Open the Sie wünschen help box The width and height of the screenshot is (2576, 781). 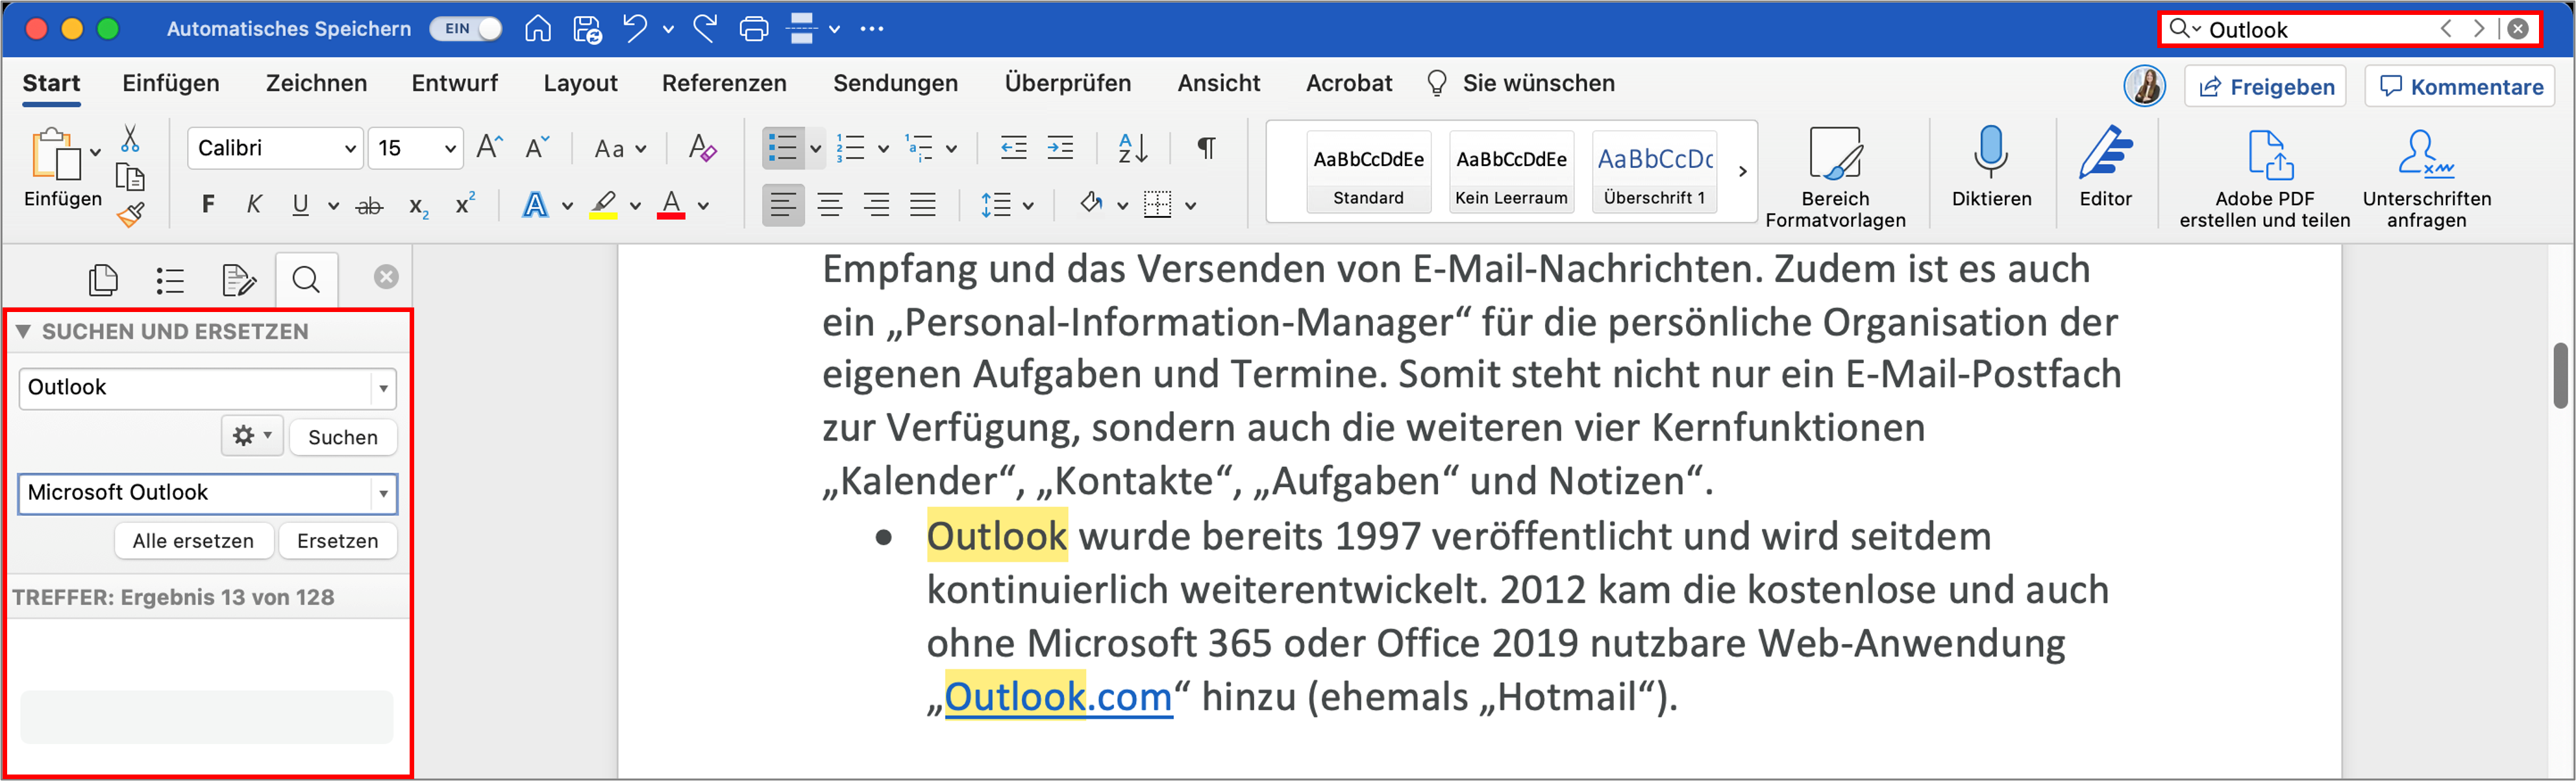click(x=1520, y=84)
